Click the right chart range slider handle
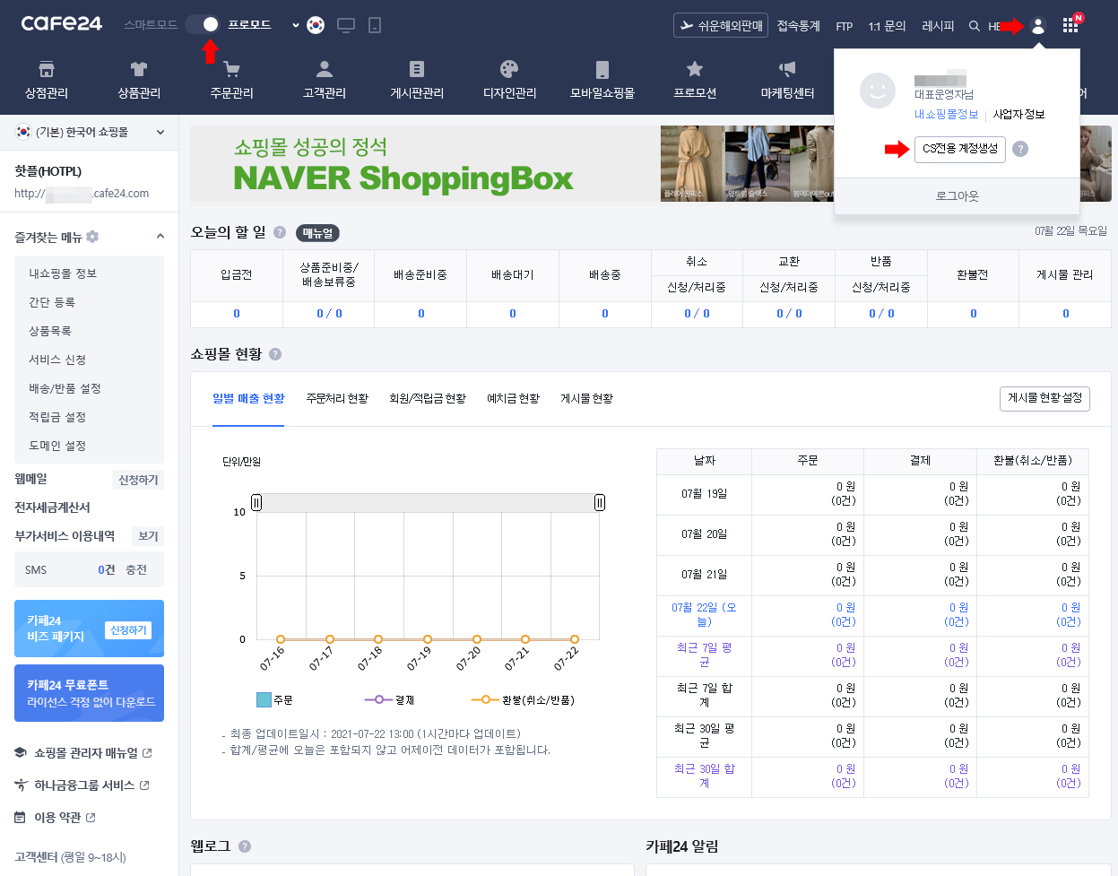 [x=600, y=502]
